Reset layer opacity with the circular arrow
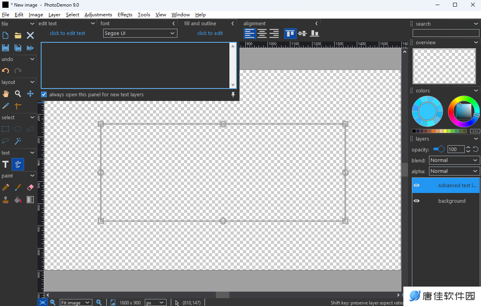The width and height of the screenshot is (481, 306). click(x=476, y=149)
